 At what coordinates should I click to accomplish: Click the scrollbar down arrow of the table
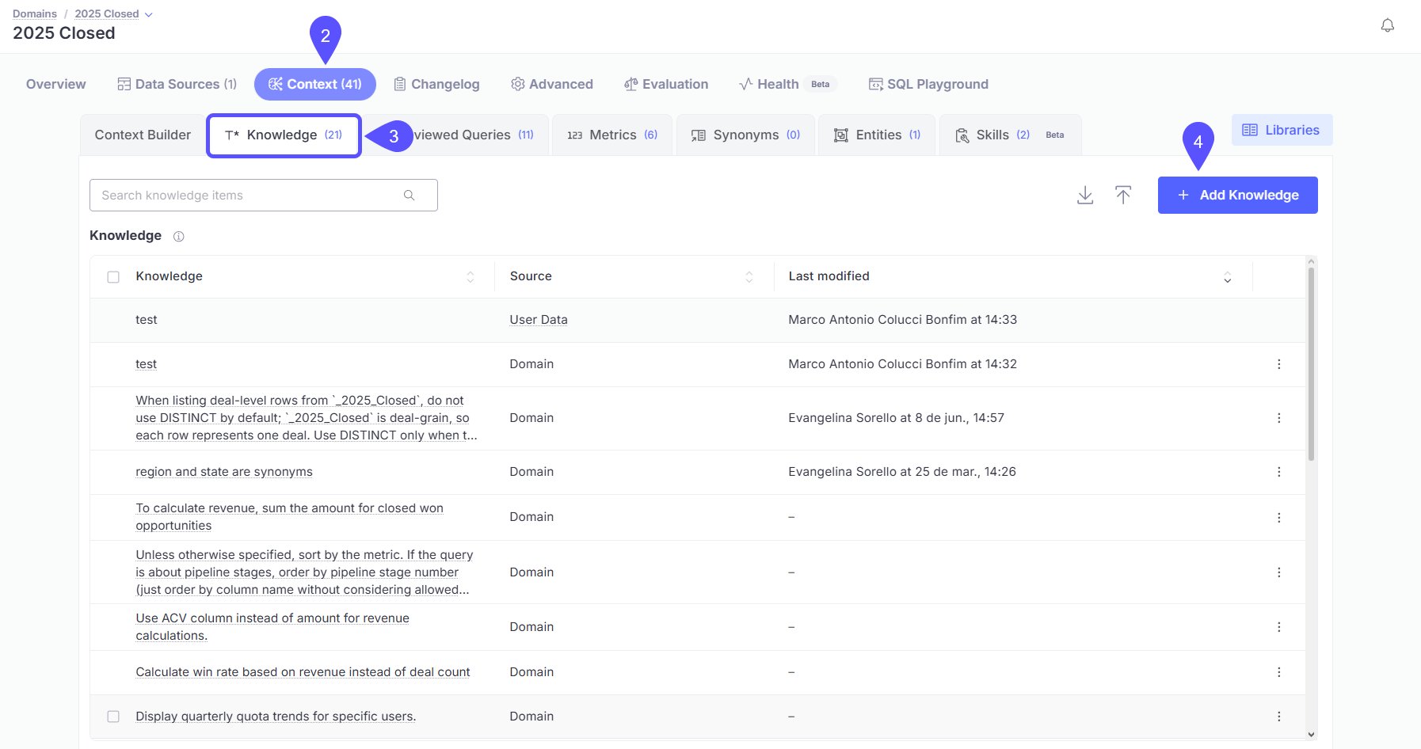pyautogui.click(x=1311, y=734)
